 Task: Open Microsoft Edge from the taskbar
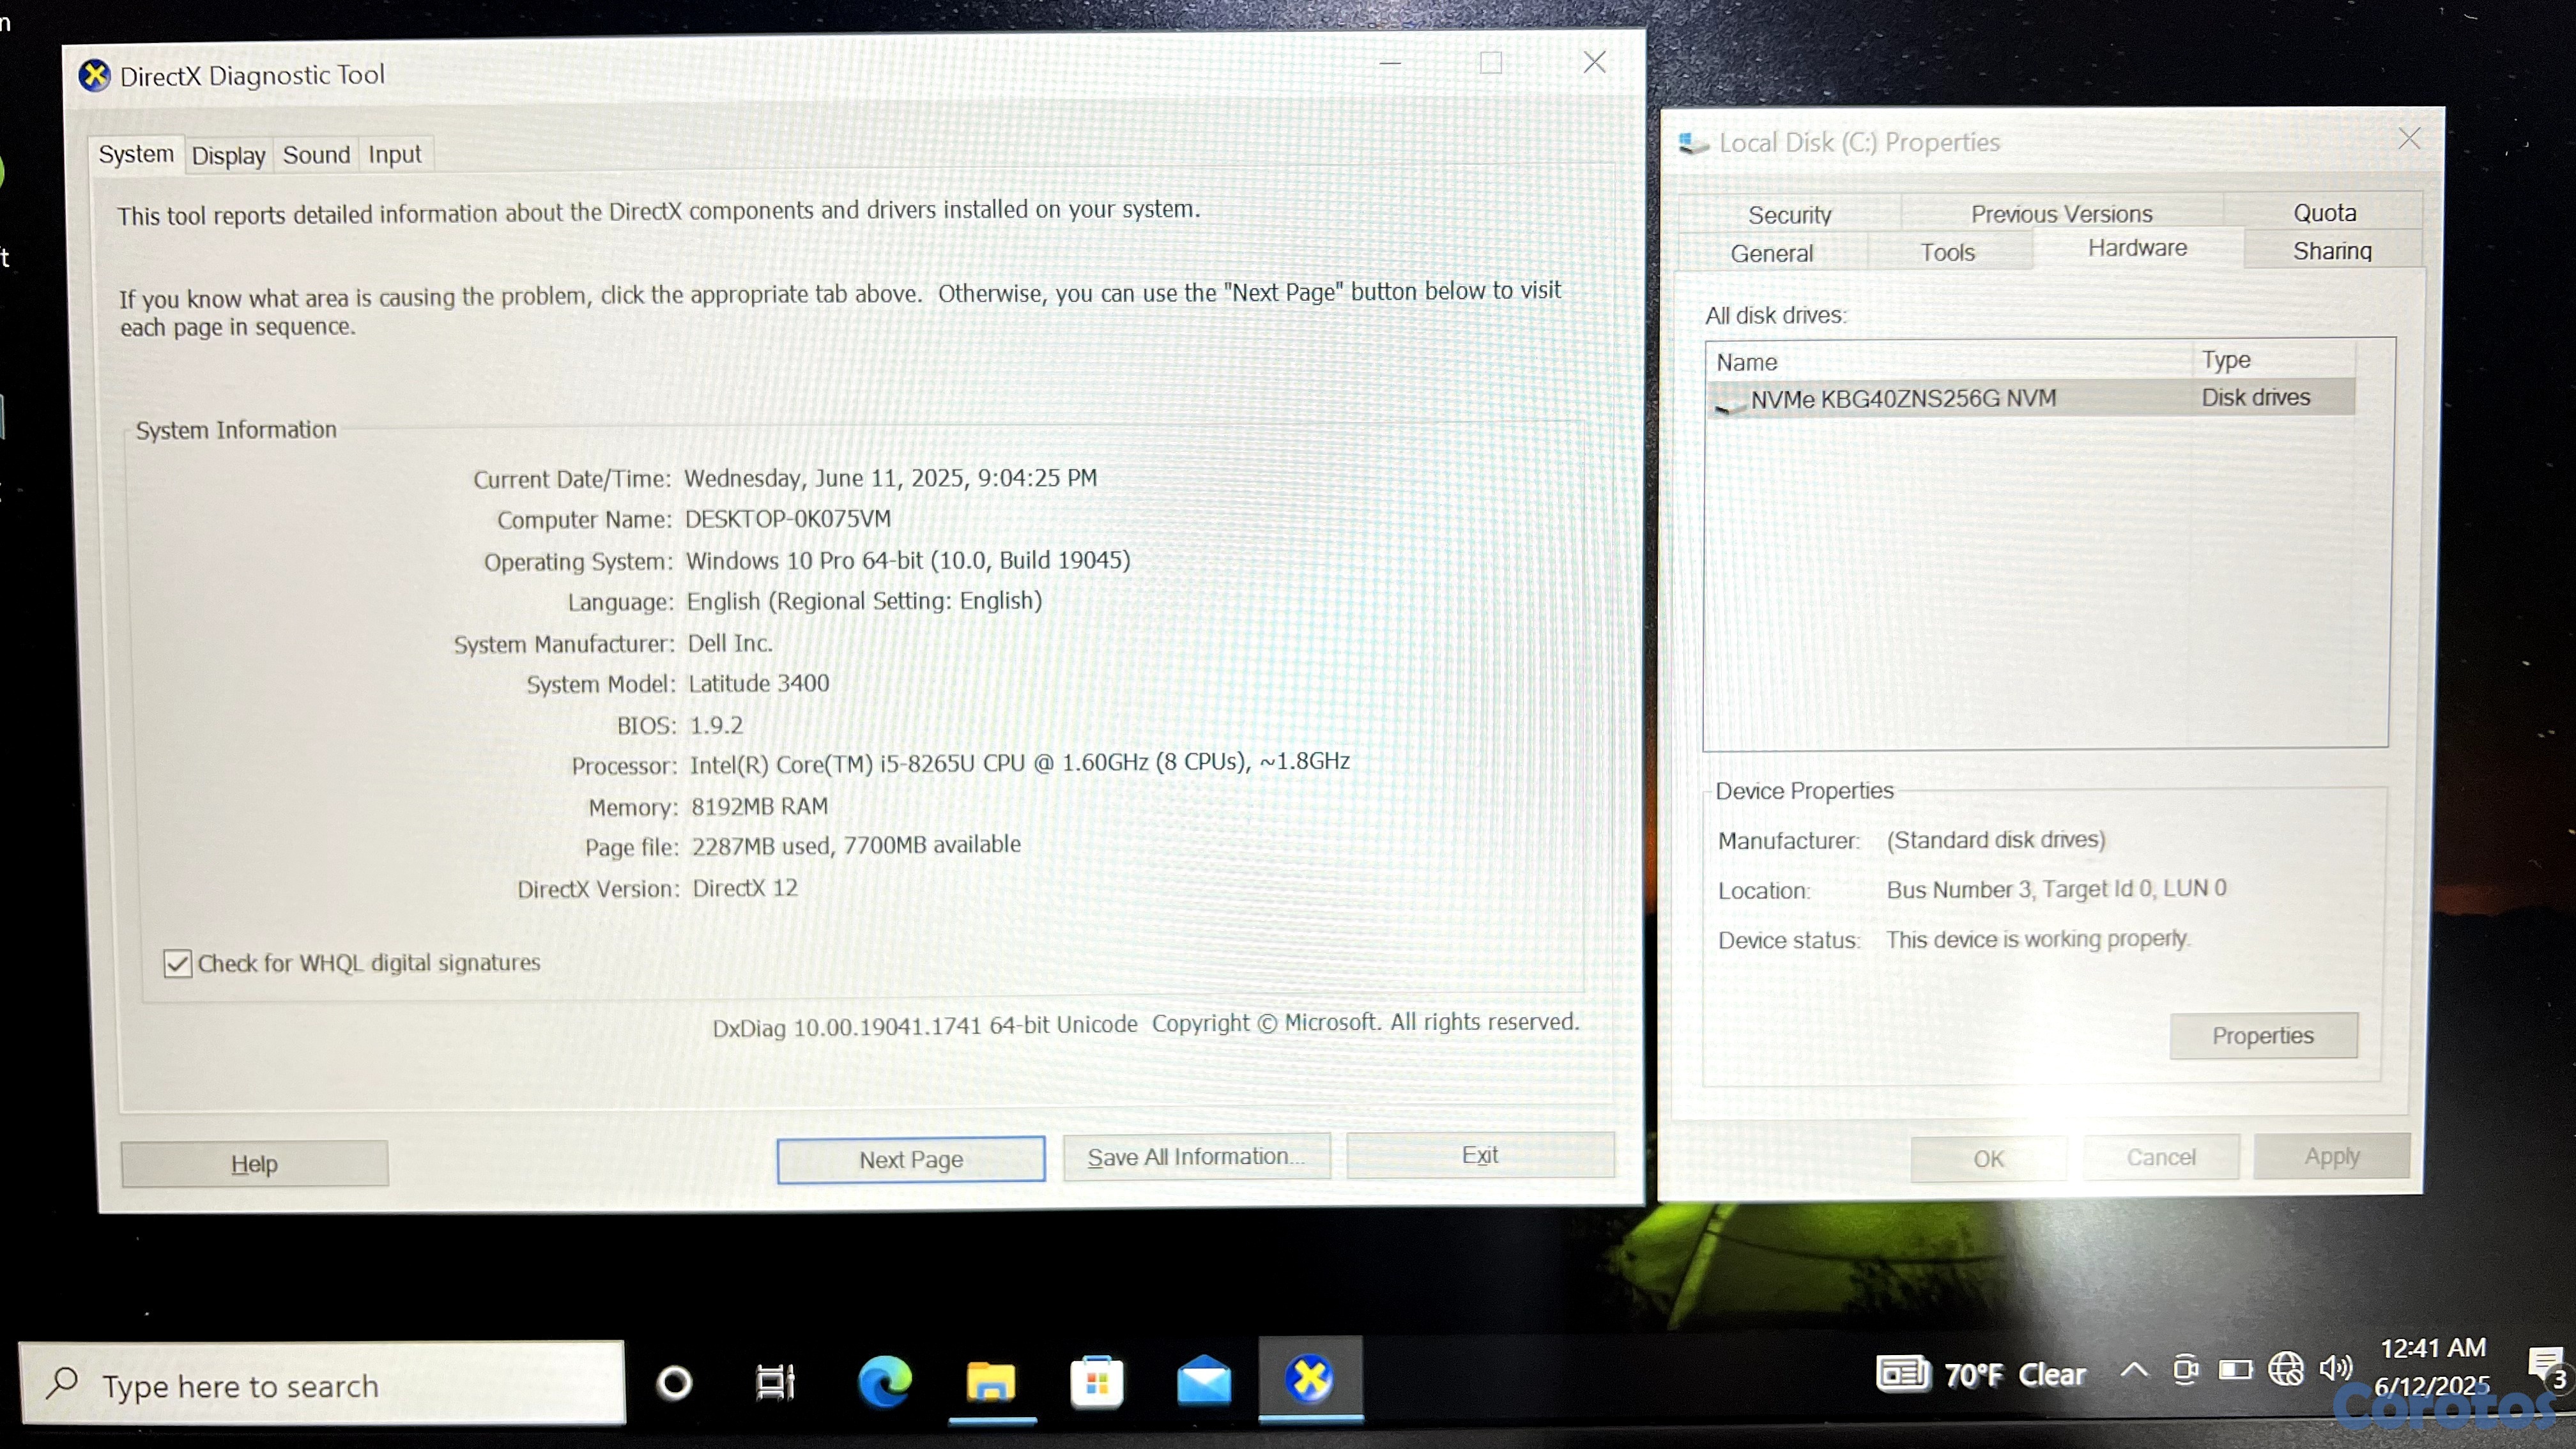click(x=884, y=1381)
